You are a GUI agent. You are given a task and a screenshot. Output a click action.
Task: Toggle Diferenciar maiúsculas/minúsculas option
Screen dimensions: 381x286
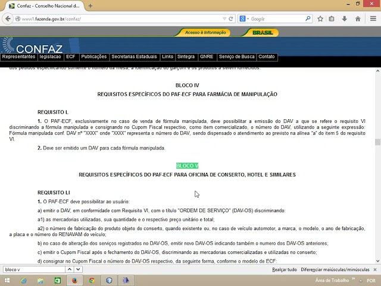[335, 269]
